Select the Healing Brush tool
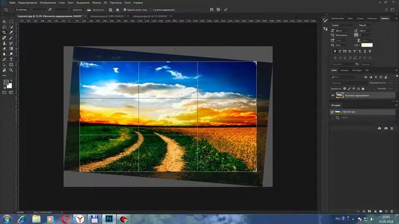Screen dimensions: 399x224 pos(4,38)
